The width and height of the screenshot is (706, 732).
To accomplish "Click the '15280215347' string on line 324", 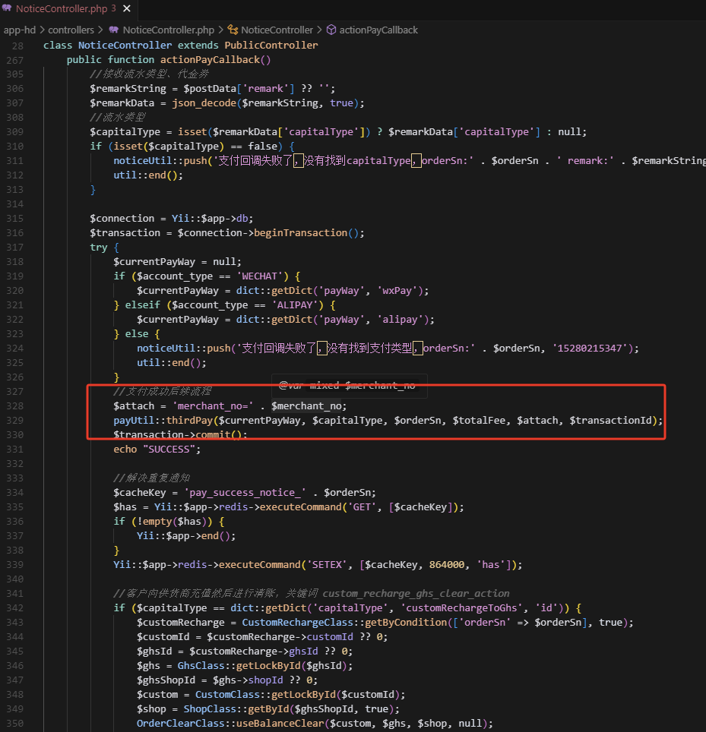I will (x=590, y=349).
